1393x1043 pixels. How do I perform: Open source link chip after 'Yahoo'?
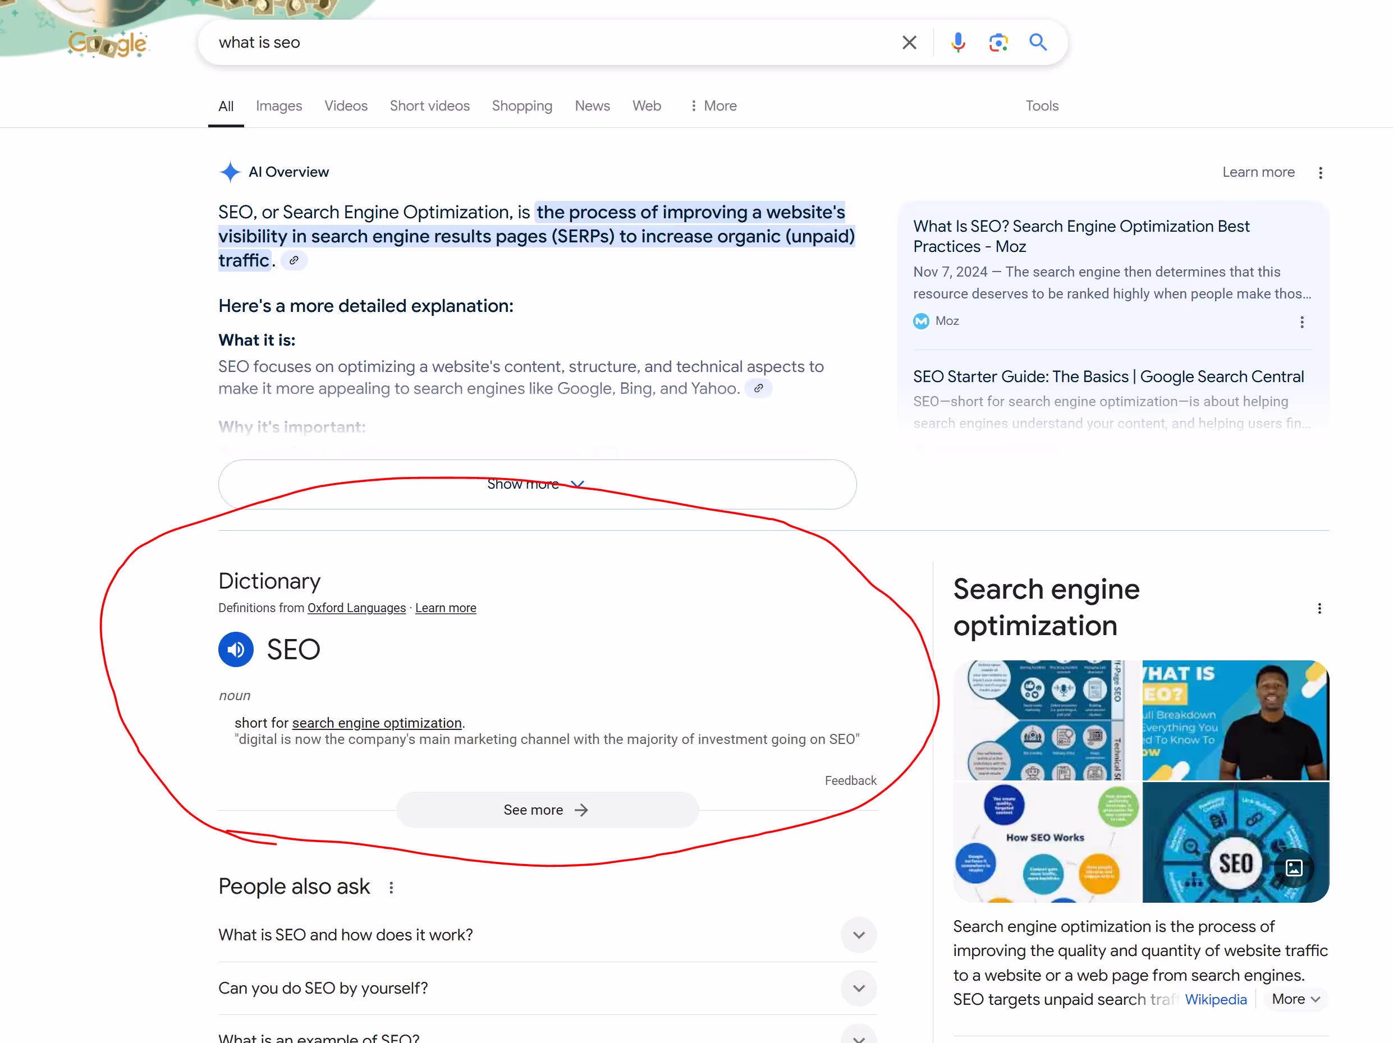coord(758,388)
